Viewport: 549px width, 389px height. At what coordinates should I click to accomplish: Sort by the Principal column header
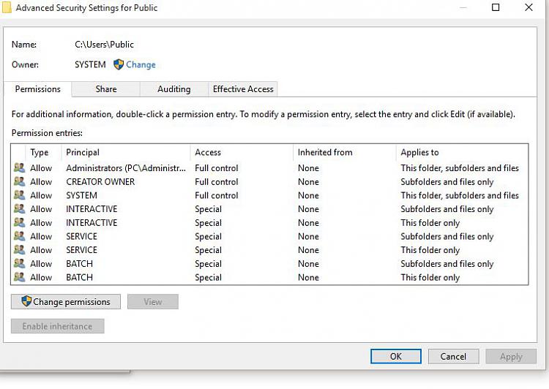click(126, 153)
